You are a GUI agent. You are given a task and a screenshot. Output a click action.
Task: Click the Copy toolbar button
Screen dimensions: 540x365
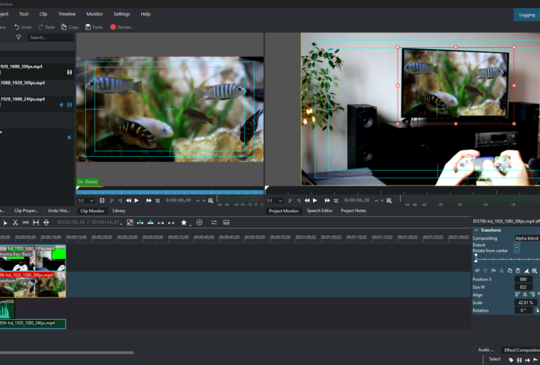click(x=70, y=27)
